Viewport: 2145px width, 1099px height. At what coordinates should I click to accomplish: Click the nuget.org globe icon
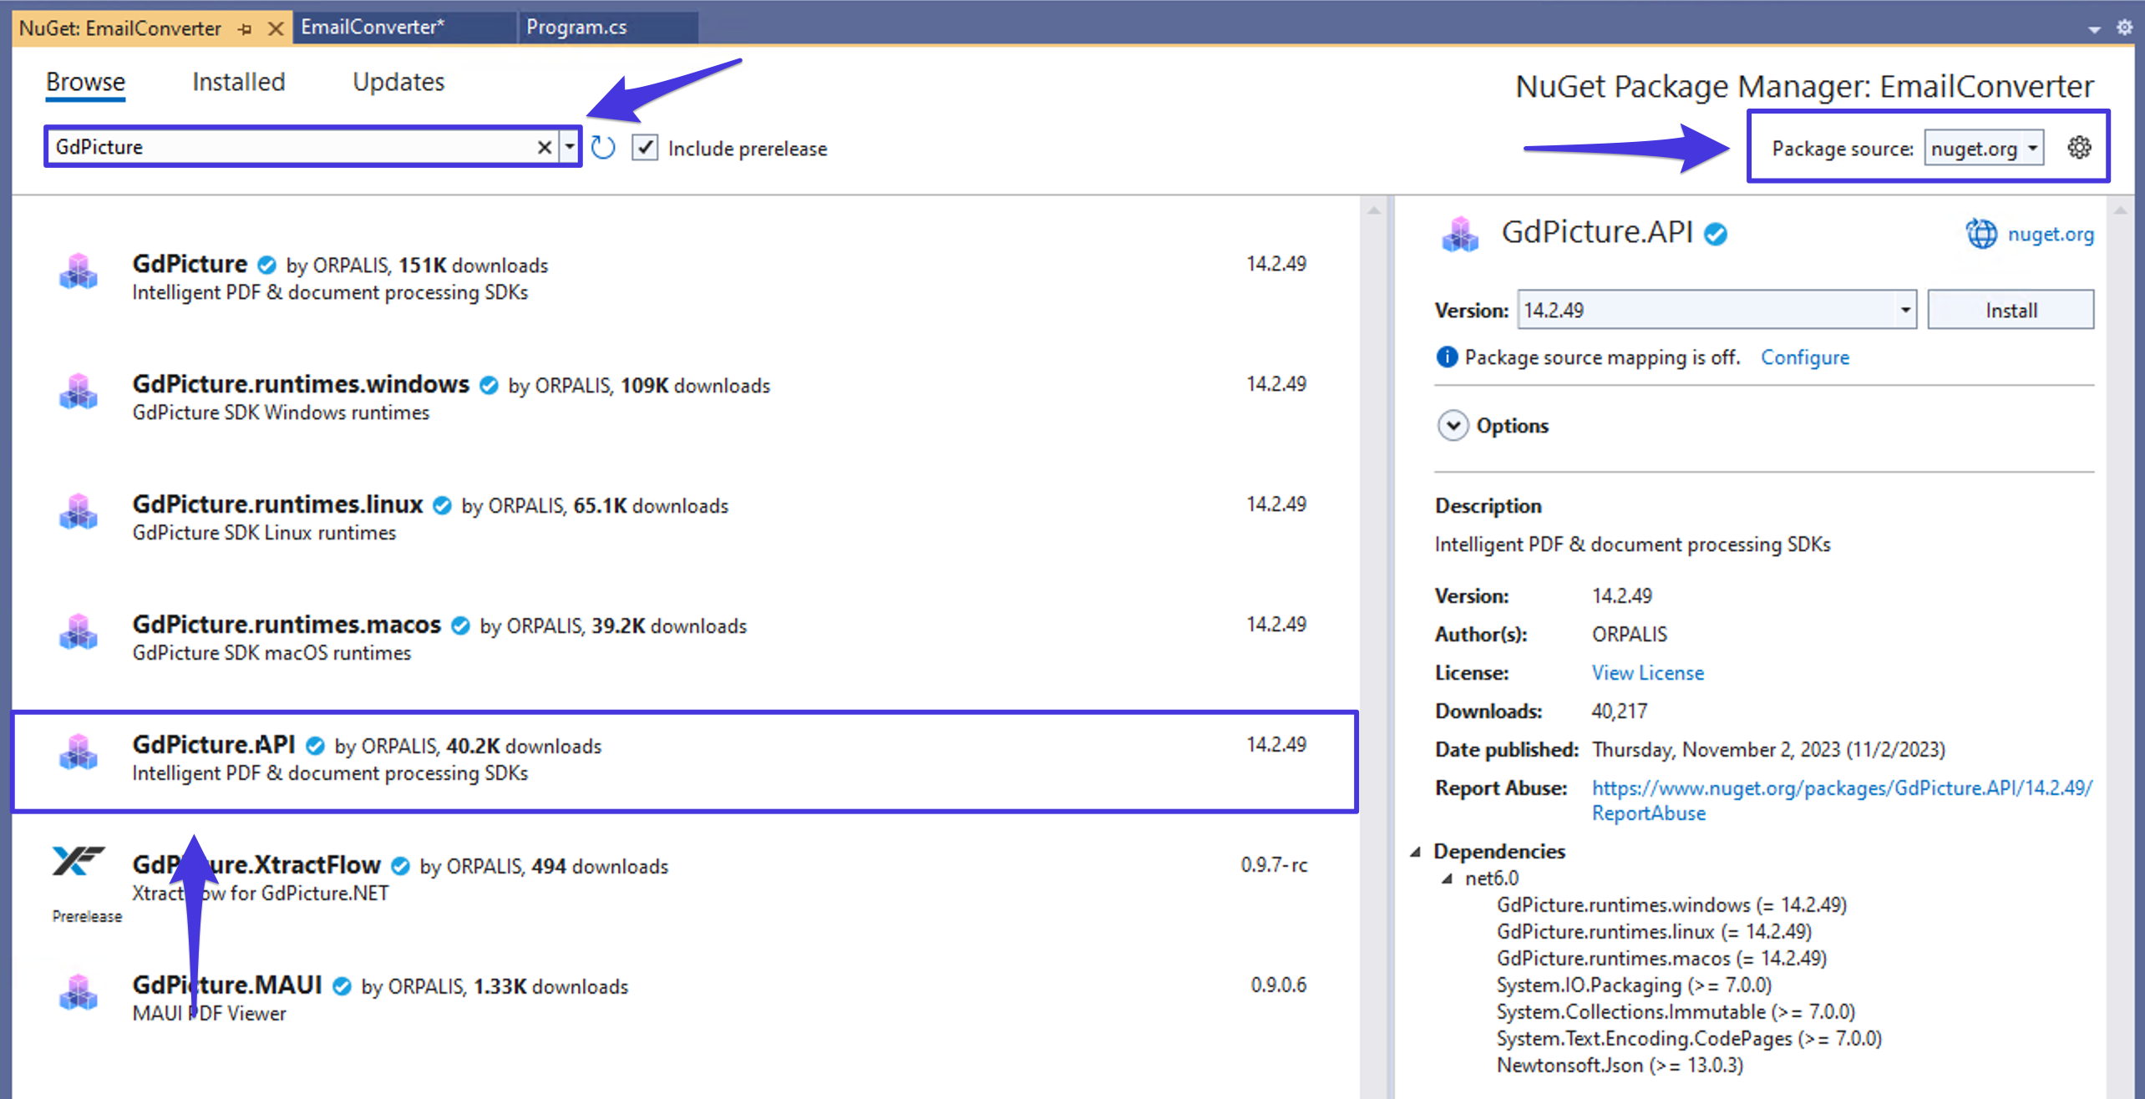[x=1981, y=233]
